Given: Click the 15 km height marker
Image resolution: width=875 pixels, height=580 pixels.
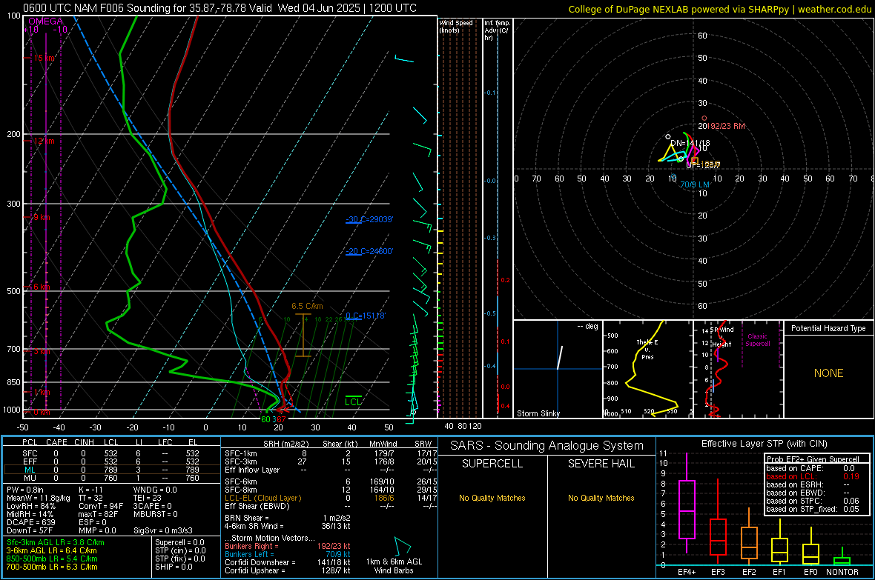Looking at the screenshot, I should (x=44, y=58).
